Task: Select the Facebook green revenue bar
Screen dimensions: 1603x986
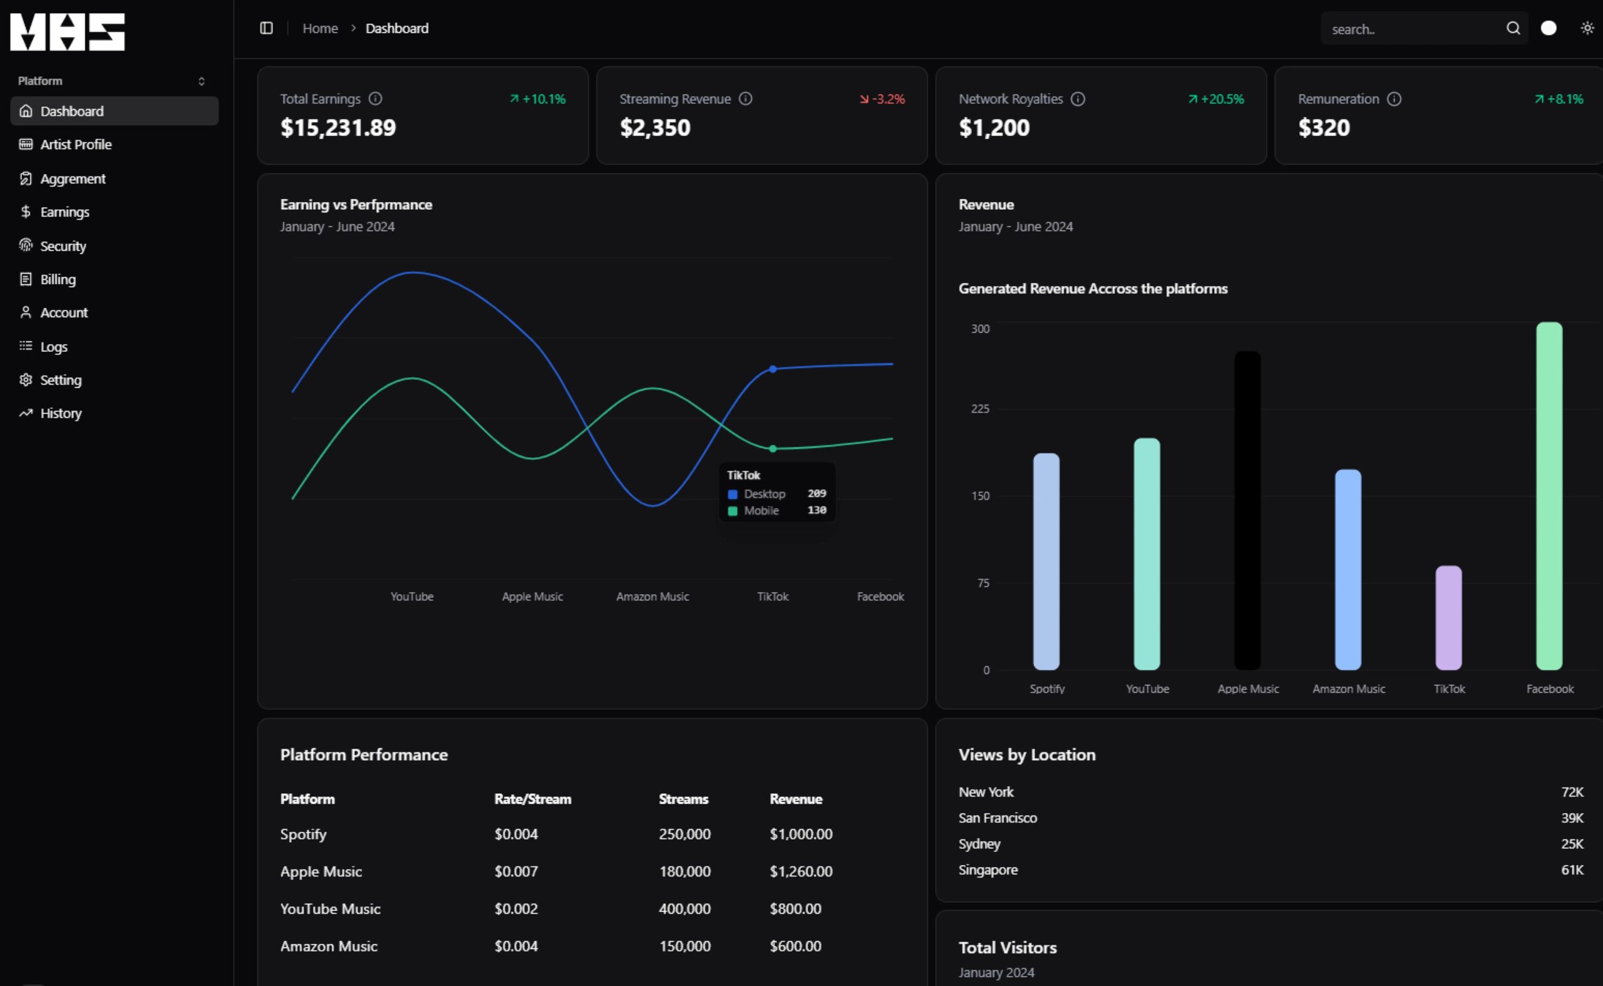Action: point(1549,496)
